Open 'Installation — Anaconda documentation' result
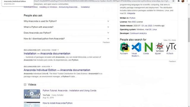The width and height of the screenshot is (190, 107). point(47,53)
